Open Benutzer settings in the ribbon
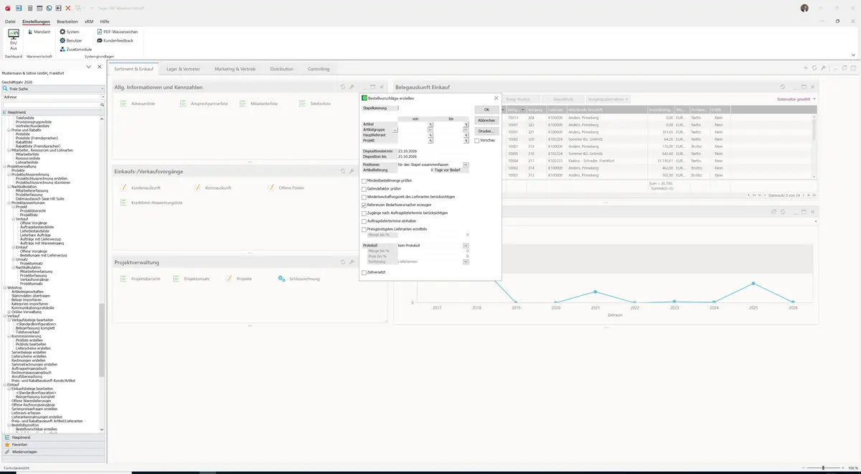The image size is (861, 474). pos(71,40)
